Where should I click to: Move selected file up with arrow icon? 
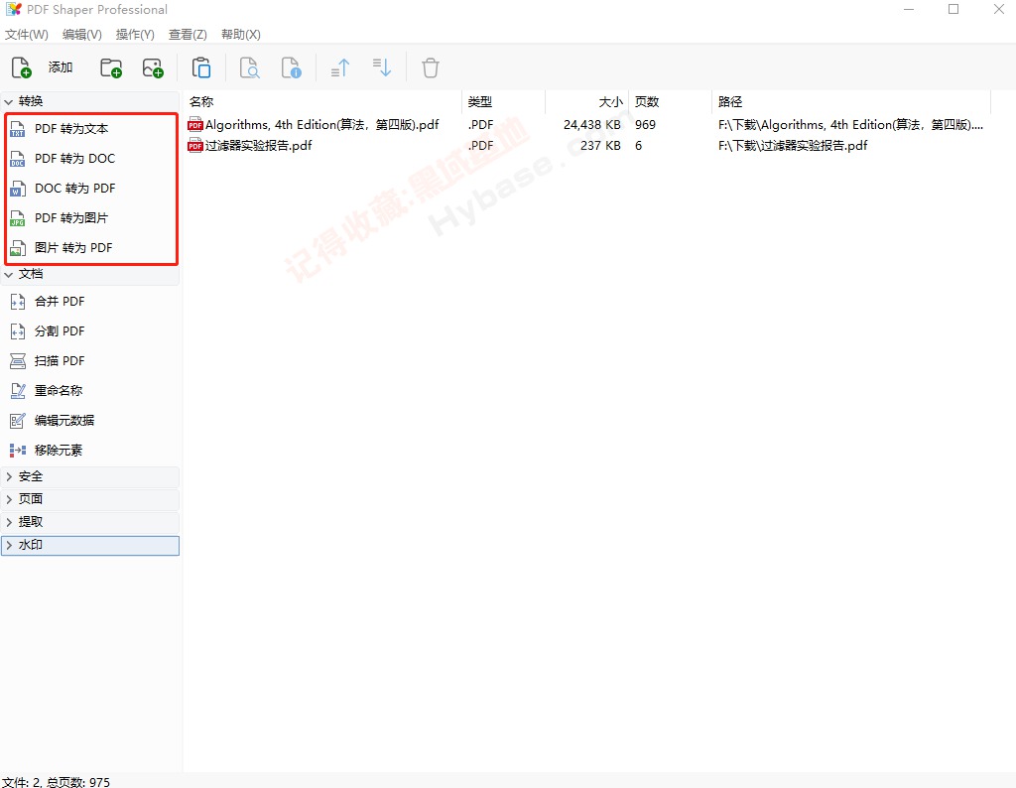340,67
